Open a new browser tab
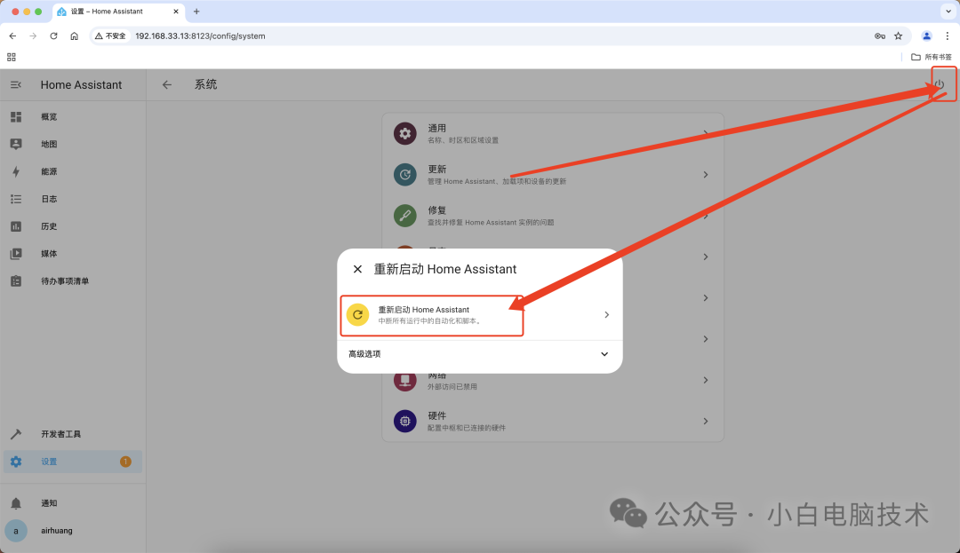Screen dimensions: 960x553 (x=196, y=12)
